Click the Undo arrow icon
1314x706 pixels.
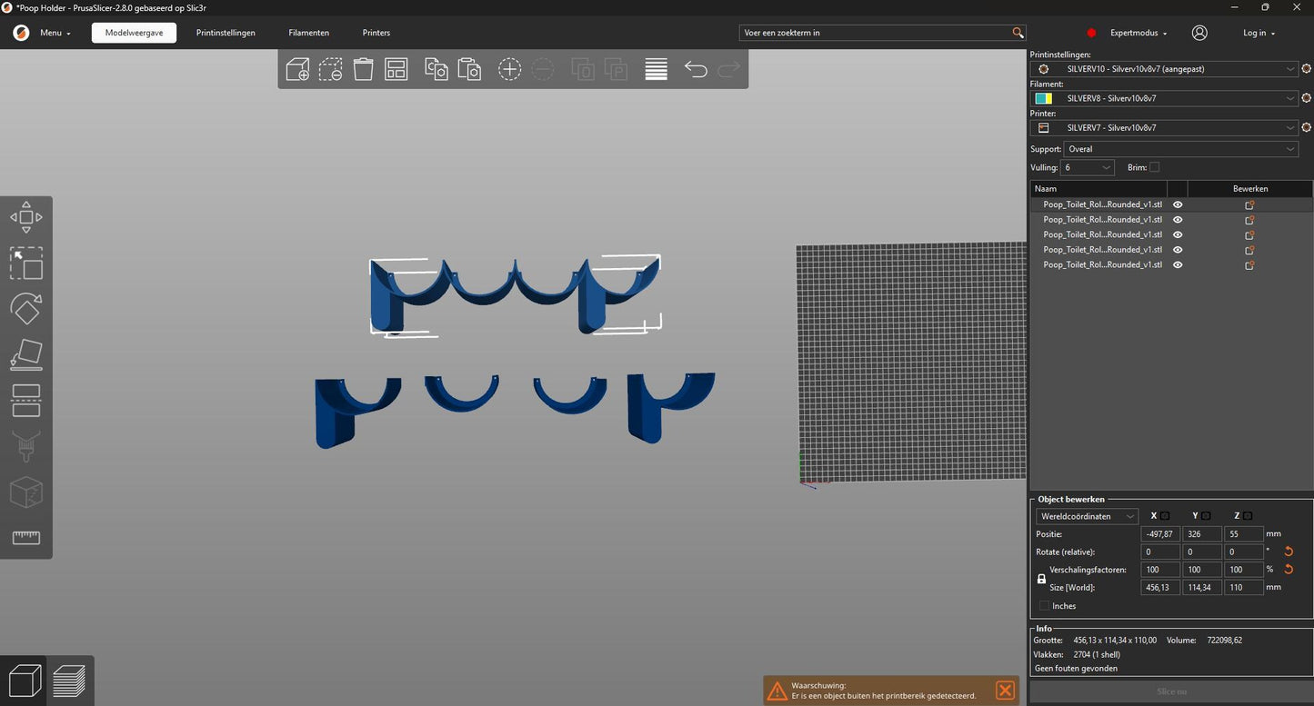pos(696,69)
